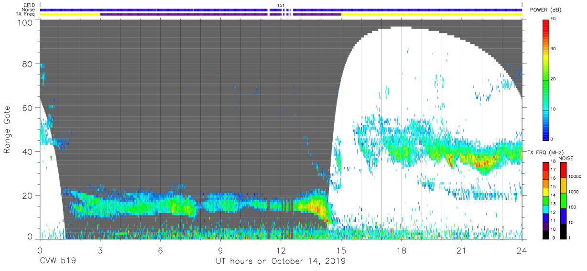Click the 100 tick on Range Gate axis

point(24,23)
